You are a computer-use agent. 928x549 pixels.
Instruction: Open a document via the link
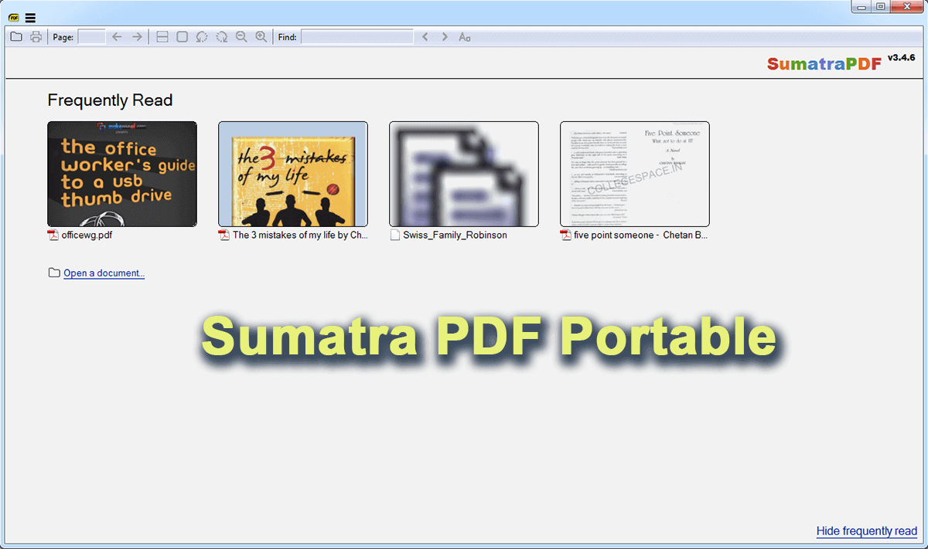pos(104,273)
